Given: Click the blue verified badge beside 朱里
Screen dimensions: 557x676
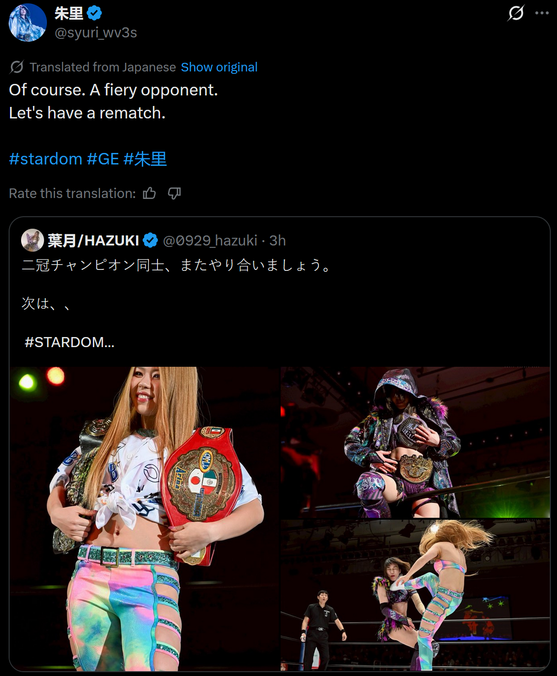Looking at the screenshot, I should 95,13.
